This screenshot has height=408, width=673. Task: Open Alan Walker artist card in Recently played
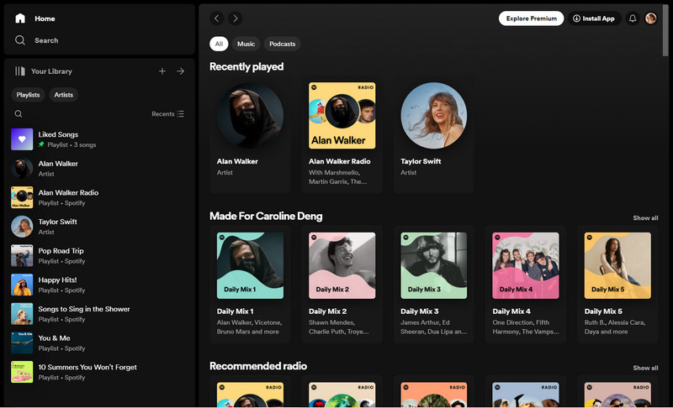click(x=250, y=134)
